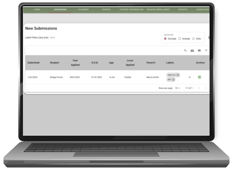Add a label with the plus icon
233x170 pixels.
pos(189,77)
